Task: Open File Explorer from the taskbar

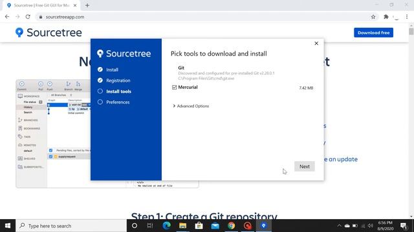Action: [x=182, y=226]
